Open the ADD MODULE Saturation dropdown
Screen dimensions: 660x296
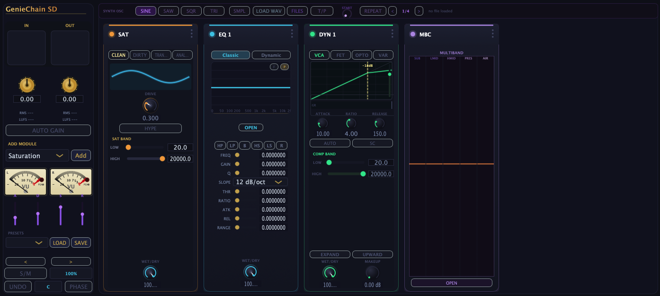pyautogui.click(x=37, y=155)
